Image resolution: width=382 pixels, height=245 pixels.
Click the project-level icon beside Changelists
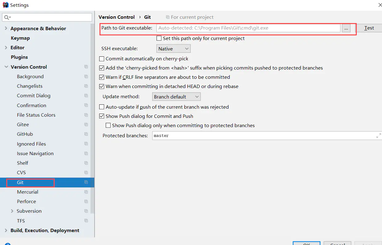coord(86,86)
